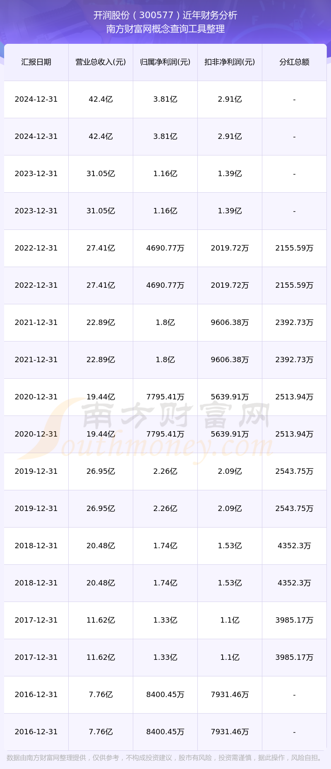Select the first 31.05亿 revenue cell
This screenshot has height=769, width=331.
101,174
